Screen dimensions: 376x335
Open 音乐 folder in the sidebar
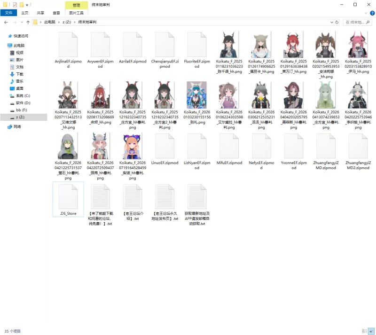[x=20, y=81]
